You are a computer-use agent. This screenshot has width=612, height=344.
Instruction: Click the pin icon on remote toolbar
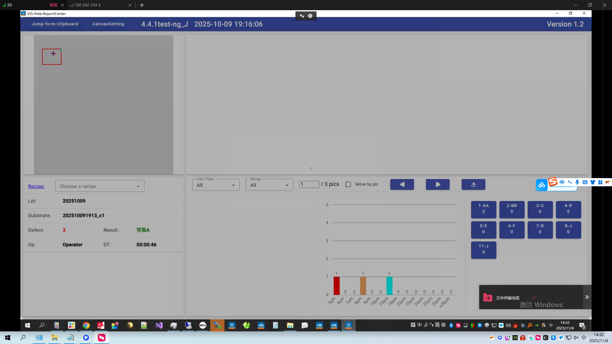(x=302, y=16)
